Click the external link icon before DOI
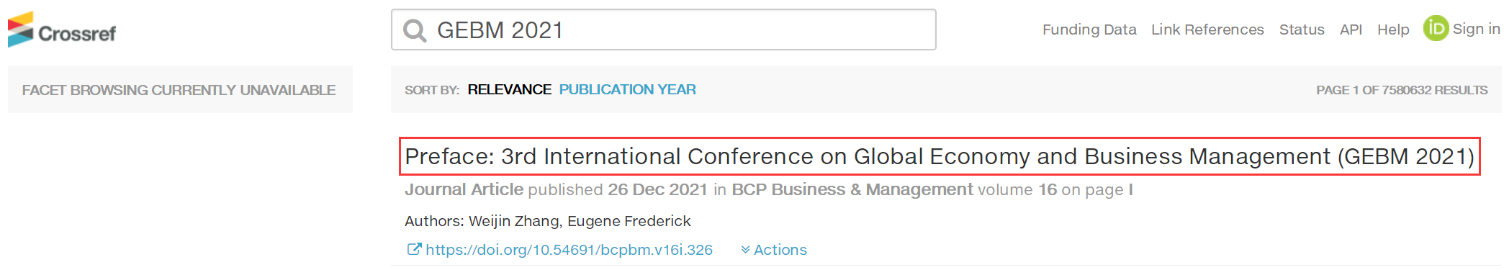 click(x=414, y=249)
